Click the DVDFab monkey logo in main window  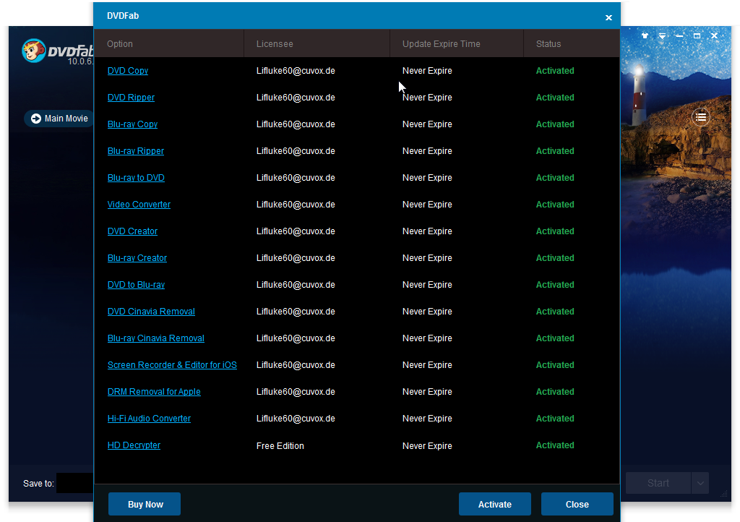click(33, 51)
